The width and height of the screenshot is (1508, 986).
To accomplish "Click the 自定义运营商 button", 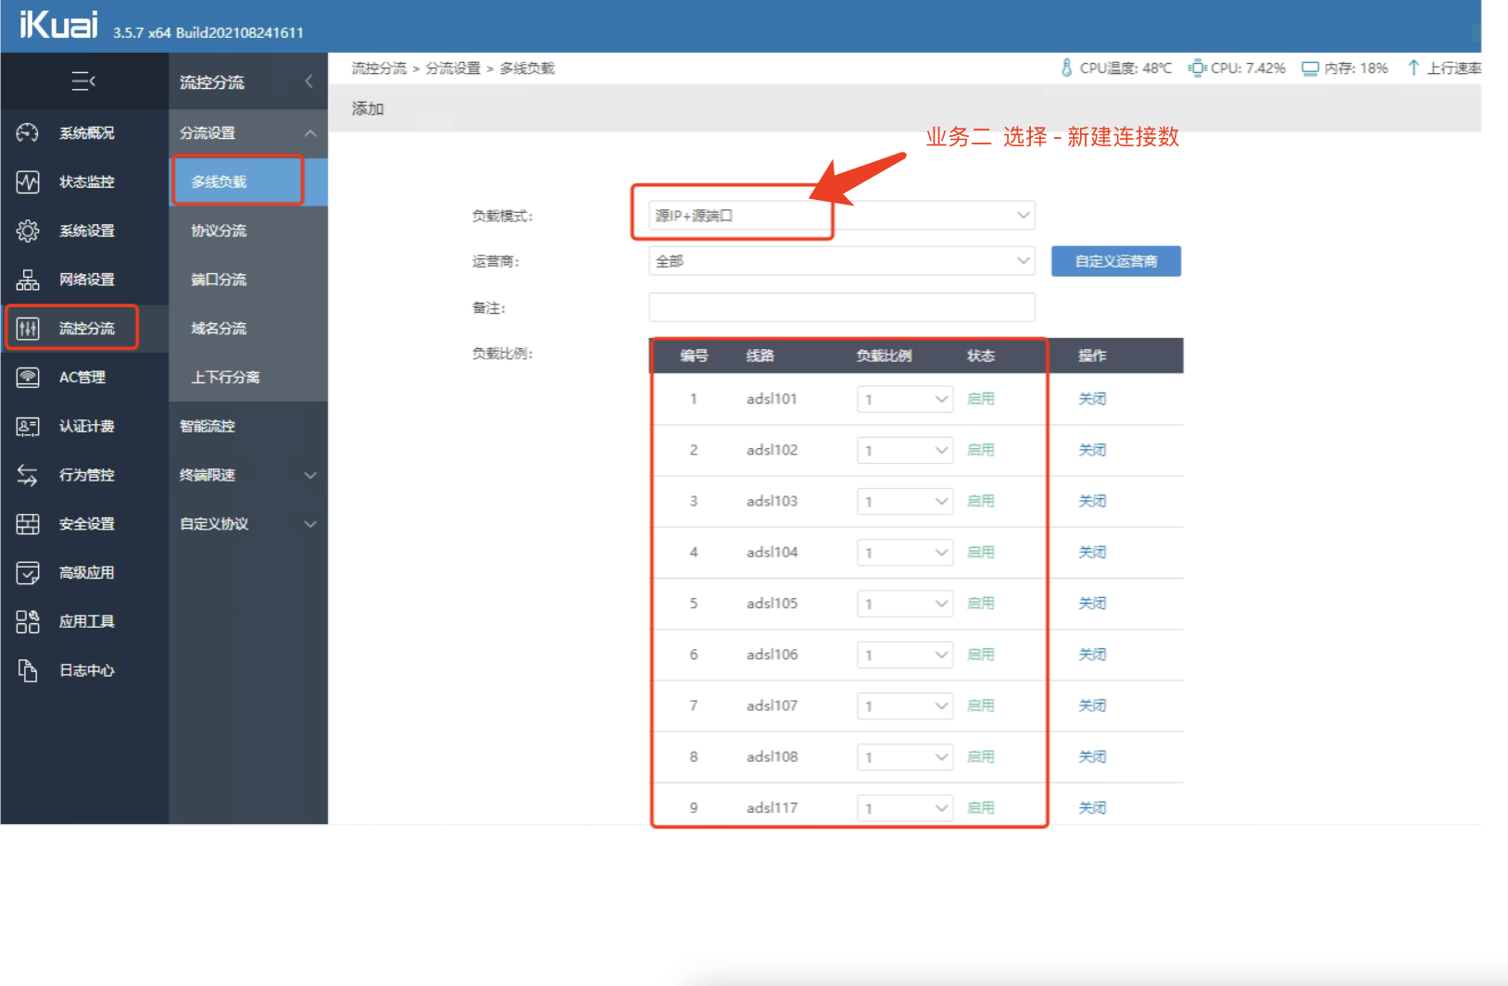I will pyautogui.click(x=1116, y=261).
